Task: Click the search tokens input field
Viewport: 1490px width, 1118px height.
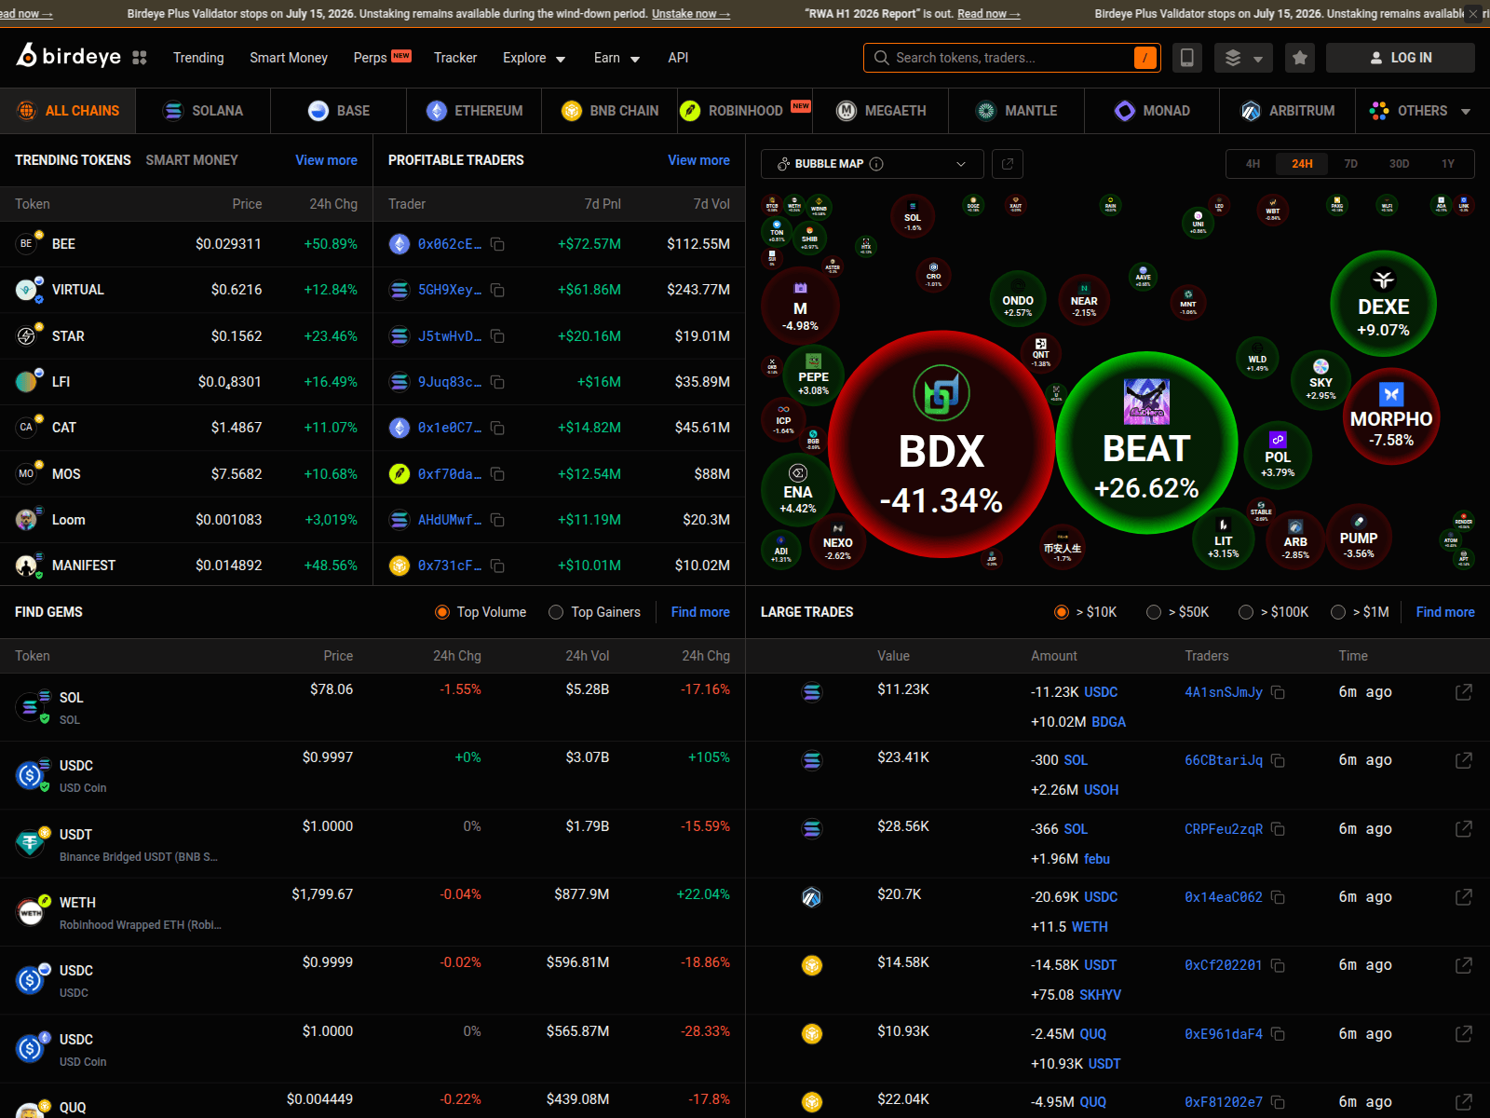Action: (1011, 58)
